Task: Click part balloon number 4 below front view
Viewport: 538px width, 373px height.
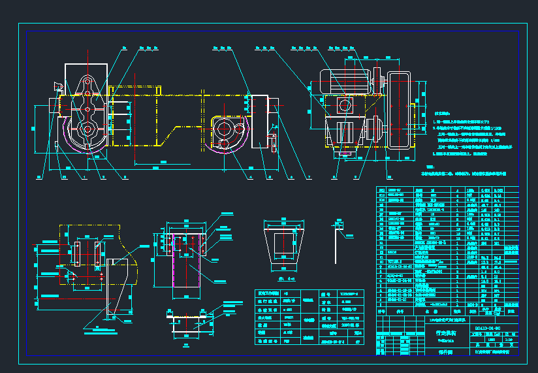Action: point(251,176)
